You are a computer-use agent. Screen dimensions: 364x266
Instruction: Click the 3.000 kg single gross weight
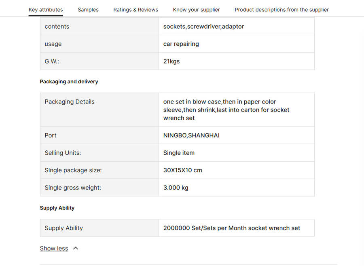pyautogui.click(x=176, y=188)
